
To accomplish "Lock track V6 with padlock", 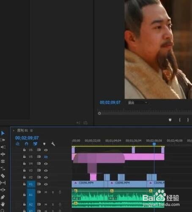I will pos(24,150).
